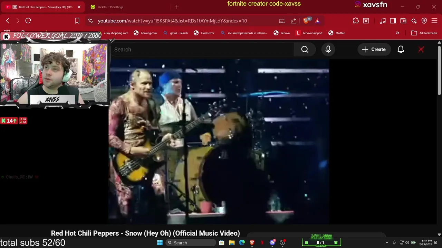Open the Brave VPN shield icon
The height and width of the screenshot is (248, 442).
(x=424, y=21)
